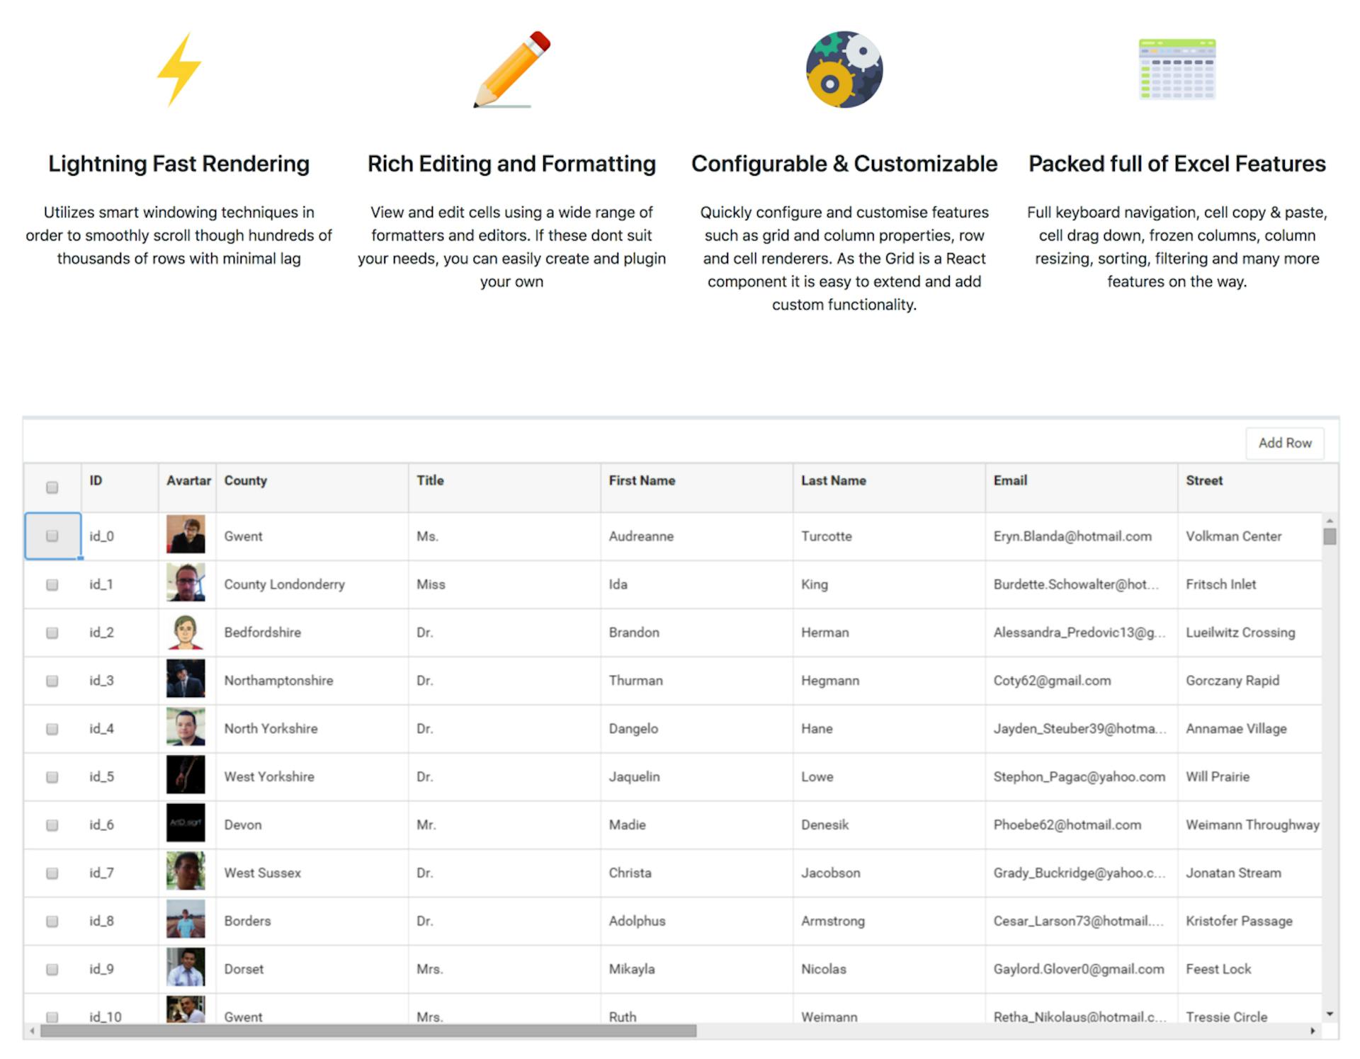Click the scroll right arrow of horizontal scrollbar
Screen dimensions: 1360x1059
pyautogui.click(x=1312, y=1031)
